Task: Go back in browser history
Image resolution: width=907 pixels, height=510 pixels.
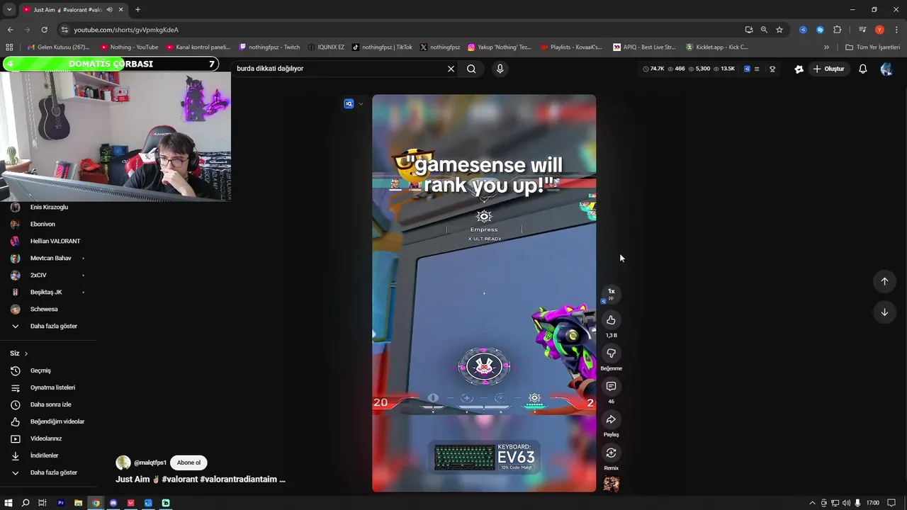Action: [x=10, y=30]
